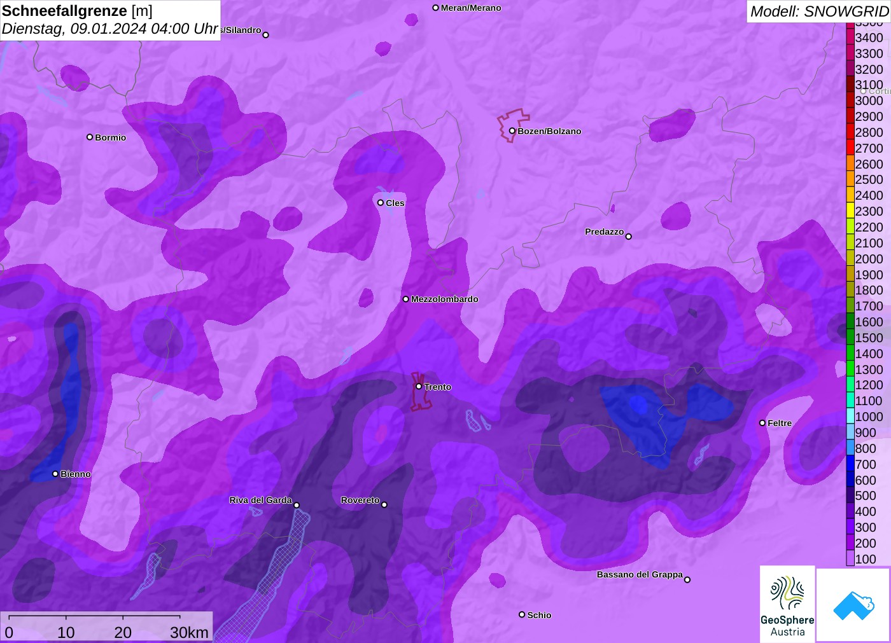Screen dimensions: 891x643
Task: Click the 0 scale bar label
Action: [9, 632]
